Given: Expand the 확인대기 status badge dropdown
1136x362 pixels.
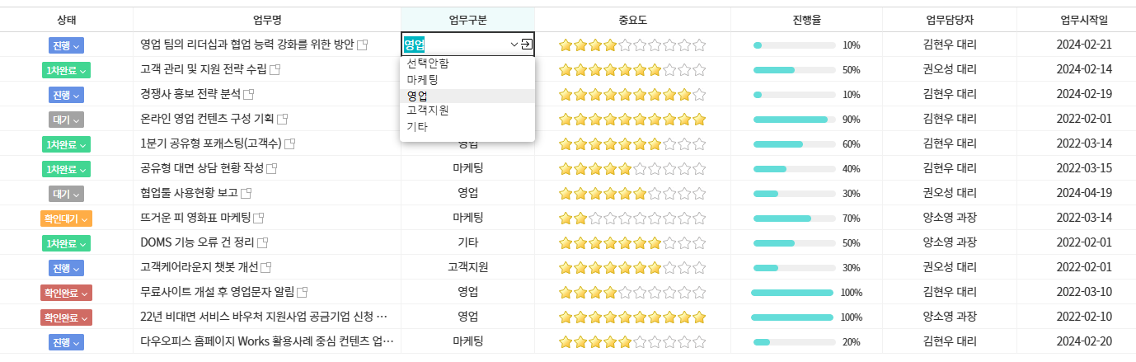Looking at the screenshot, I should point(66,219).
